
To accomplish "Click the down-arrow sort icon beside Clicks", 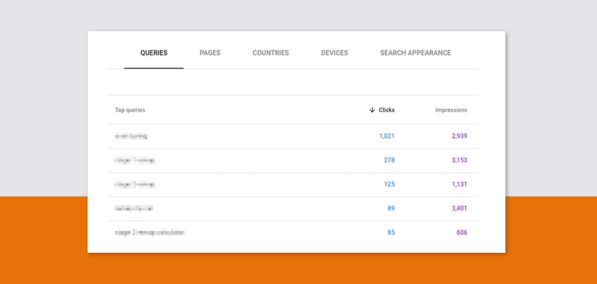I will pos(372,110).
